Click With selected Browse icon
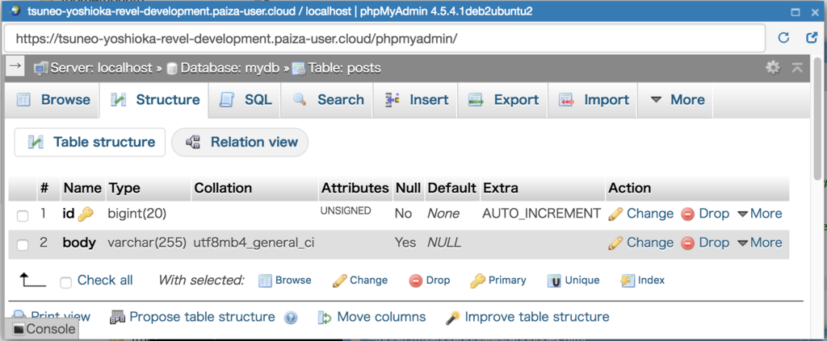This screenshot has width=827, height=341. coord(265,281)
